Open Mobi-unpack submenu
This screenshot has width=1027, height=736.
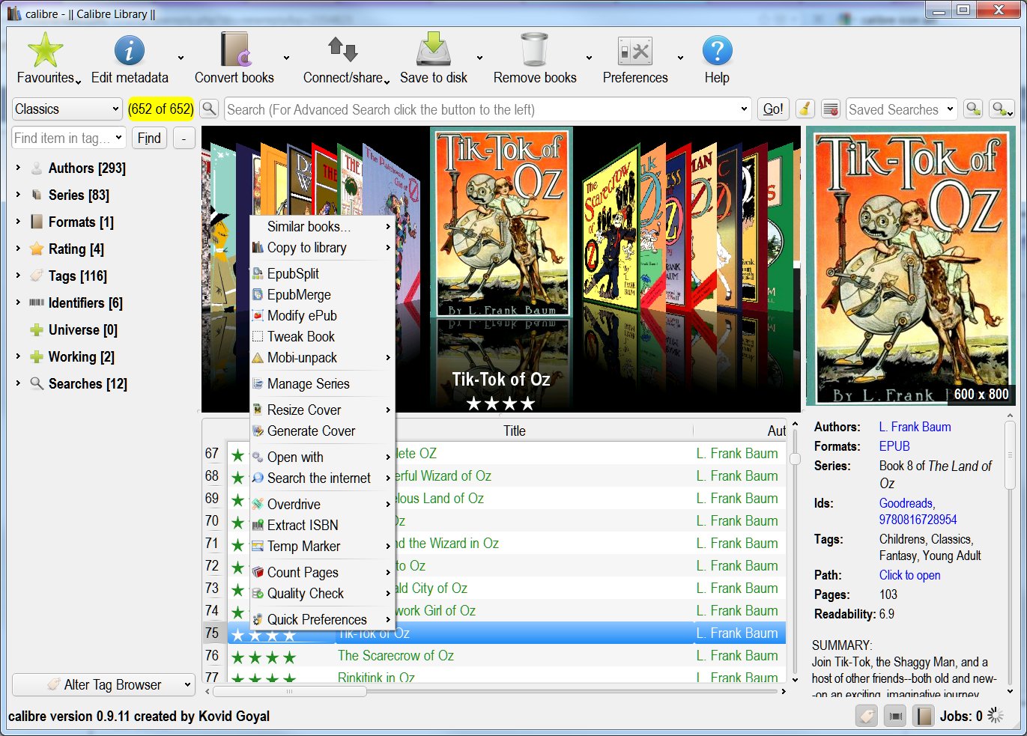[x=322, y=358]
